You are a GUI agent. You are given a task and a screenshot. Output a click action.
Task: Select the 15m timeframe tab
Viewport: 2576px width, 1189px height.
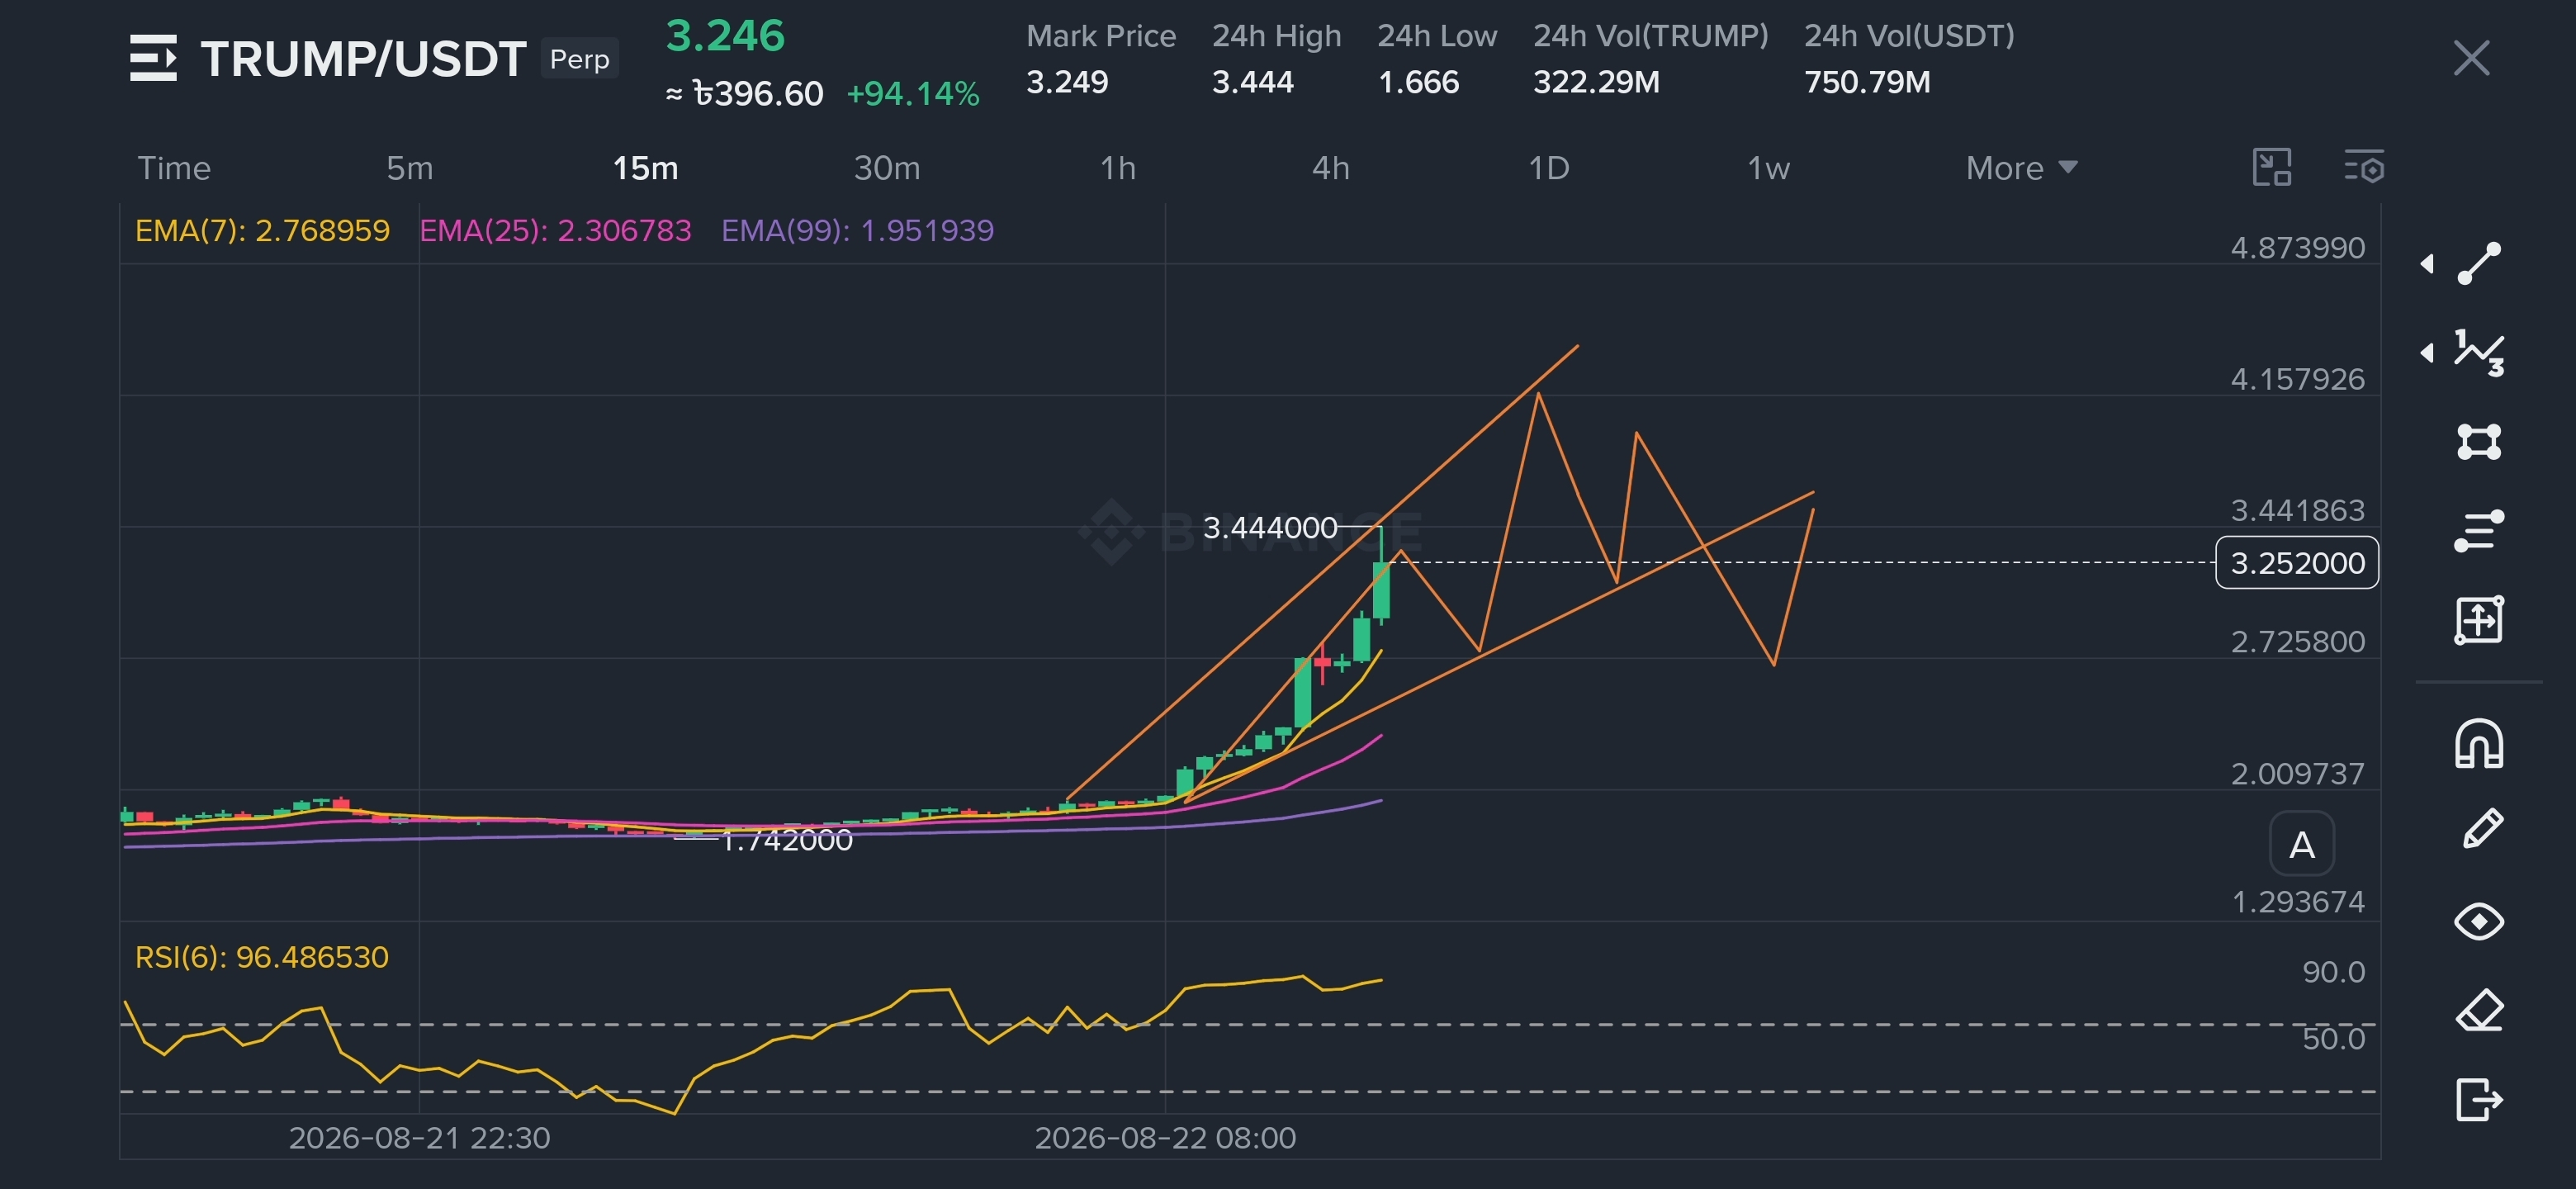tap(645, 168)
